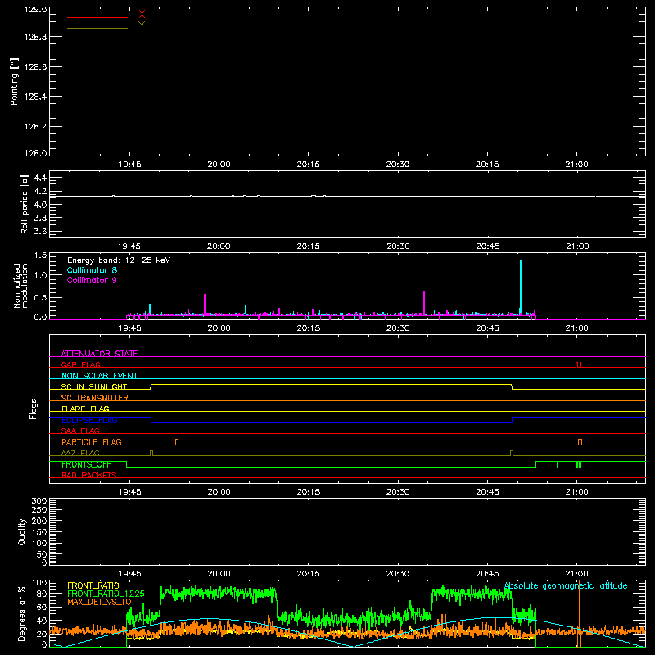This screenshot has width=655, height=655.
Task: Select the 'Quality' axis title
Action: [x=22, y=531]
